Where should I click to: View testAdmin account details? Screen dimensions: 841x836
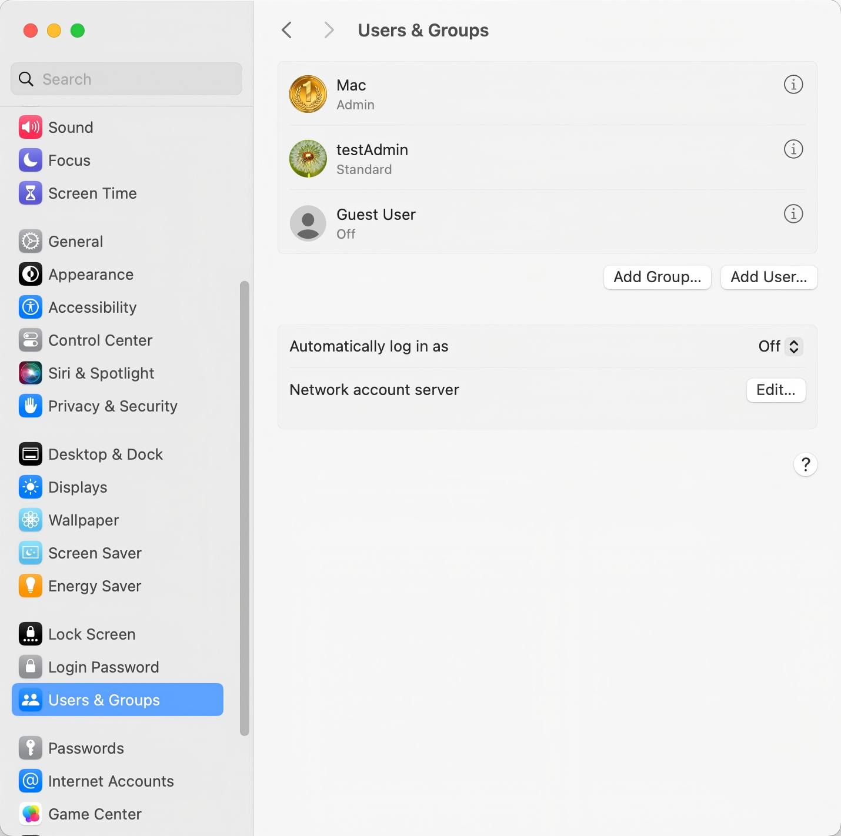(x=793, y=149)
